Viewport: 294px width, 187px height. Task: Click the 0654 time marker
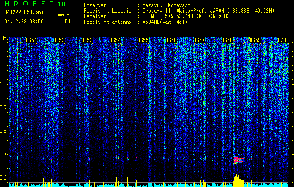pyautogui.click(x=115, y=40)
